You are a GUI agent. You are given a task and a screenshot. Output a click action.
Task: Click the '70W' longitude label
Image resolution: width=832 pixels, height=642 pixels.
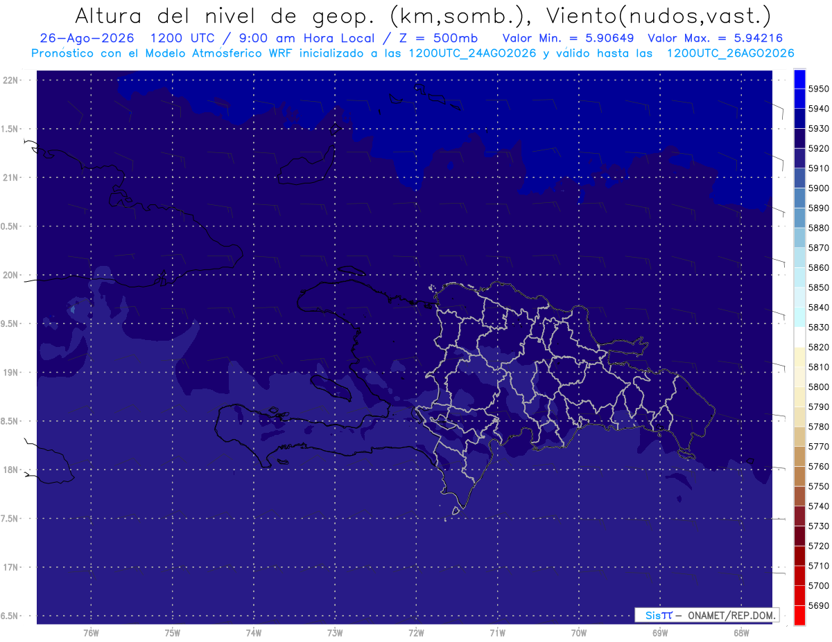[x=579, y=632]
